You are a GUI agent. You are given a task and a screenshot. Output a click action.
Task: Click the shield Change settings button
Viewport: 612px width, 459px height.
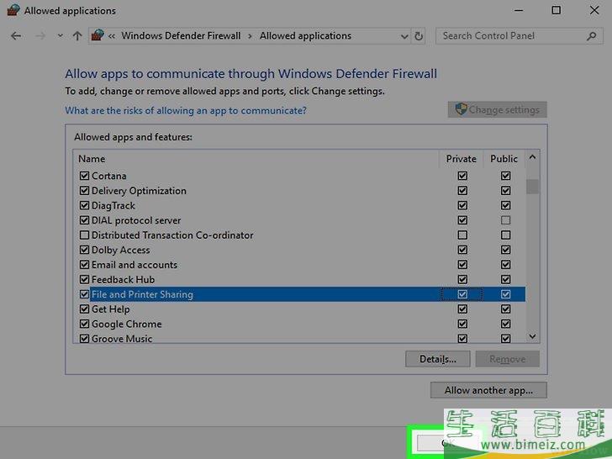click(497, 110)
